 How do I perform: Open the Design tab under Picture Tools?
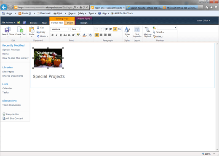click(x=84, y=23)
